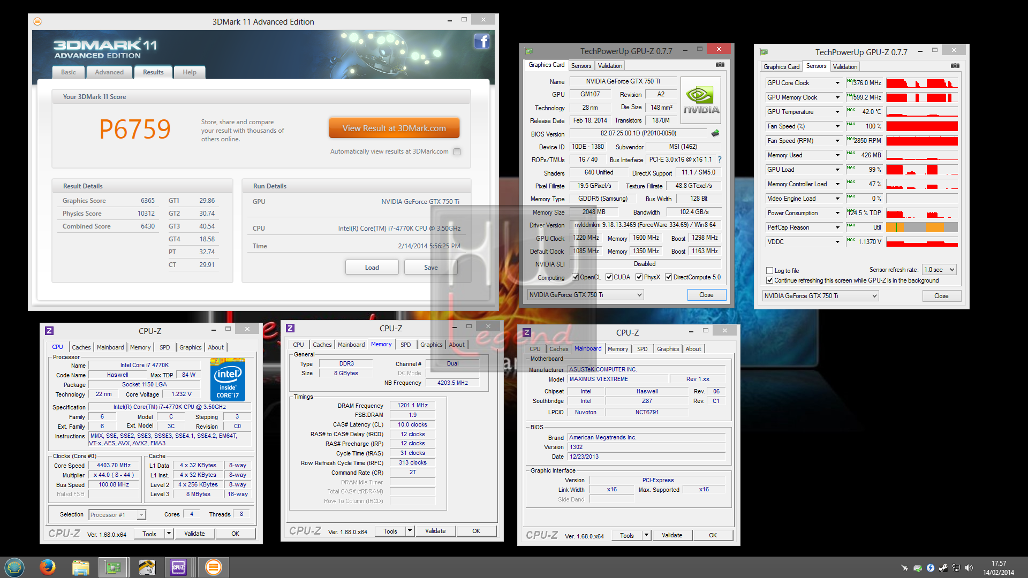
Task: Click 3DMark 11 title bar orange icon
Action: 37,21
